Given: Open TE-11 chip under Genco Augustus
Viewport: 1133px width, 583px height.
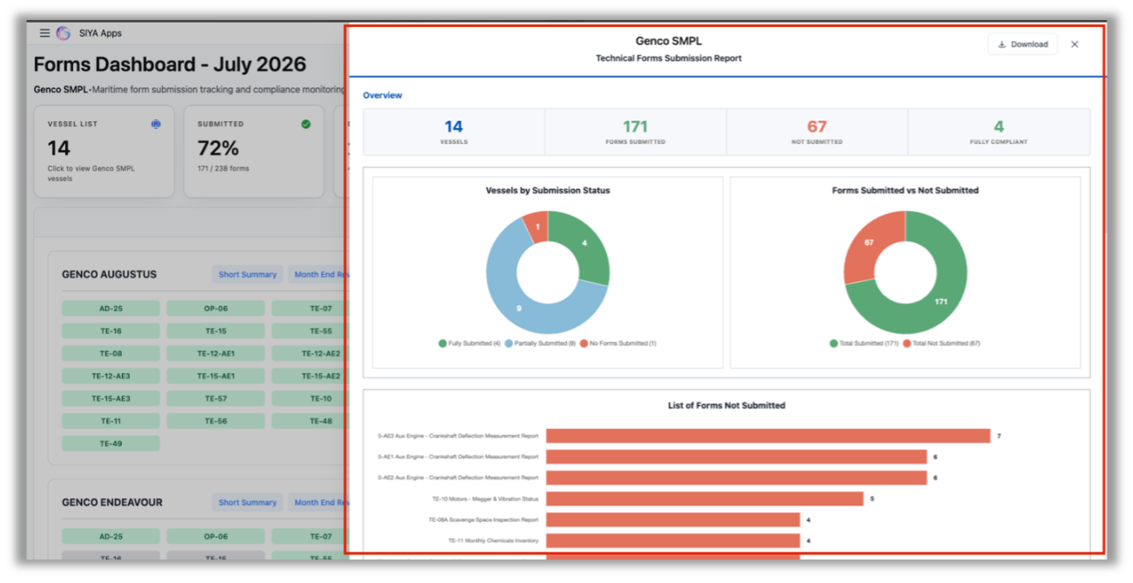Looking at the screenshot, I should point(111,421).
